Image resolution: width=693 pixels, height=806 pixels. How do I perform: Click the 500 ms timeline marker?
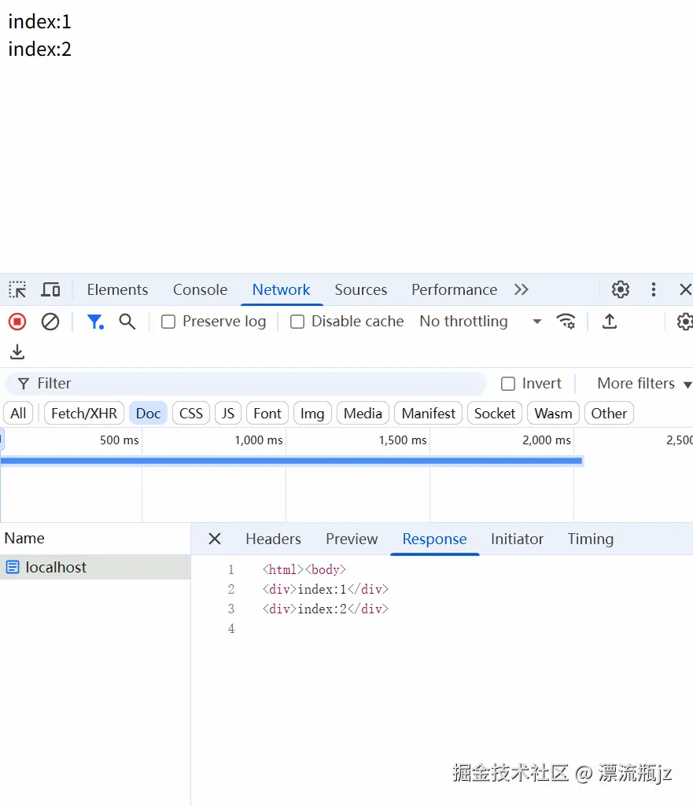[x=120, y=440]
